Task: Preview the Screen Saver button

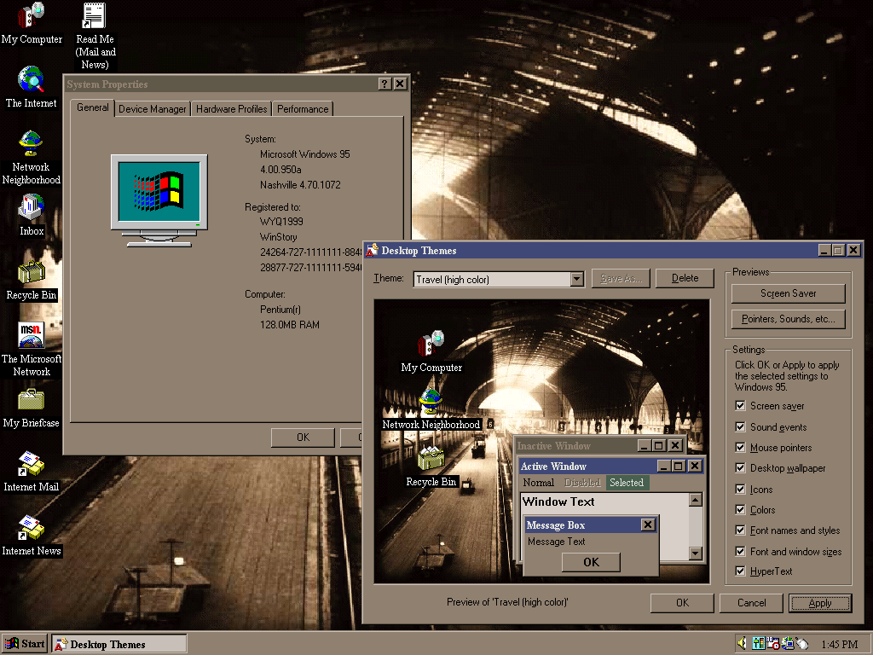Action: pyautogui.click(x=788, y=293)
